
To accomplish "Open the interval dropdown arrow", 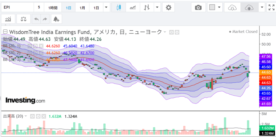I will click(x=106, y=7).
